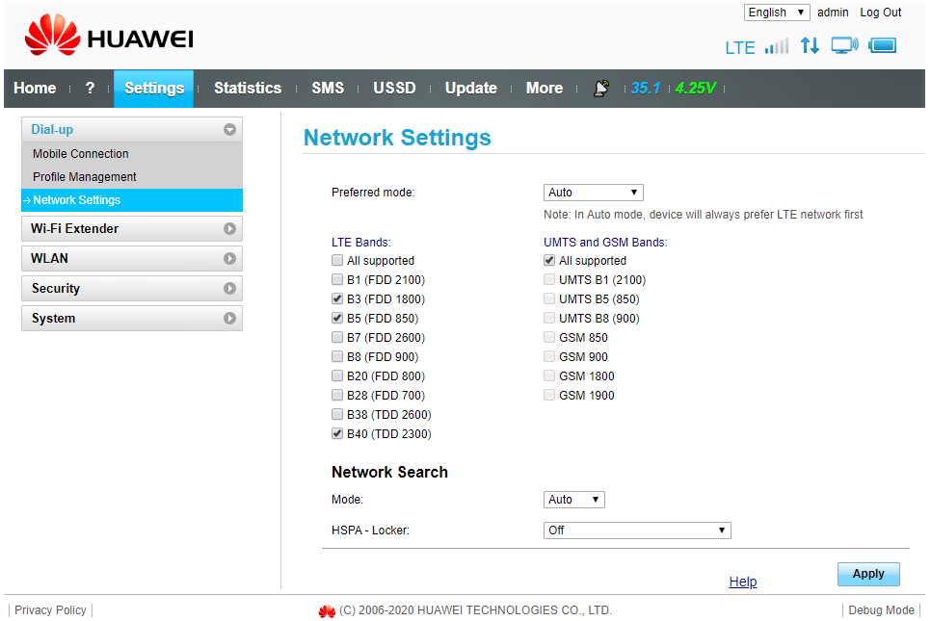Click the Security section header

point(132,288)
